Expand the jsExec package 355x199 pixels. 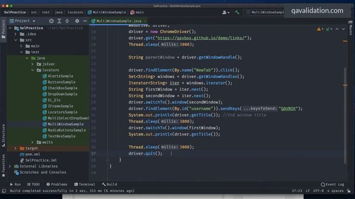(33, 64)
